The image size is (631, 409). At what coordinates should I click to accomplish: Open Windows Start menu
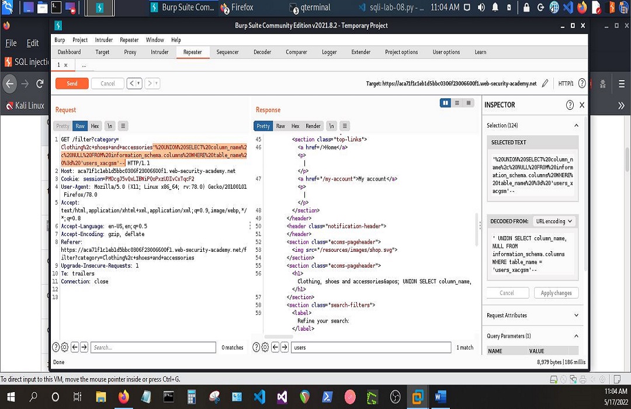tap(11, 397)
